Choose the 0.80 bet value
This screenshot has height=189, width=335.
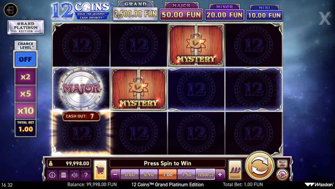click(x=130, y=174)
